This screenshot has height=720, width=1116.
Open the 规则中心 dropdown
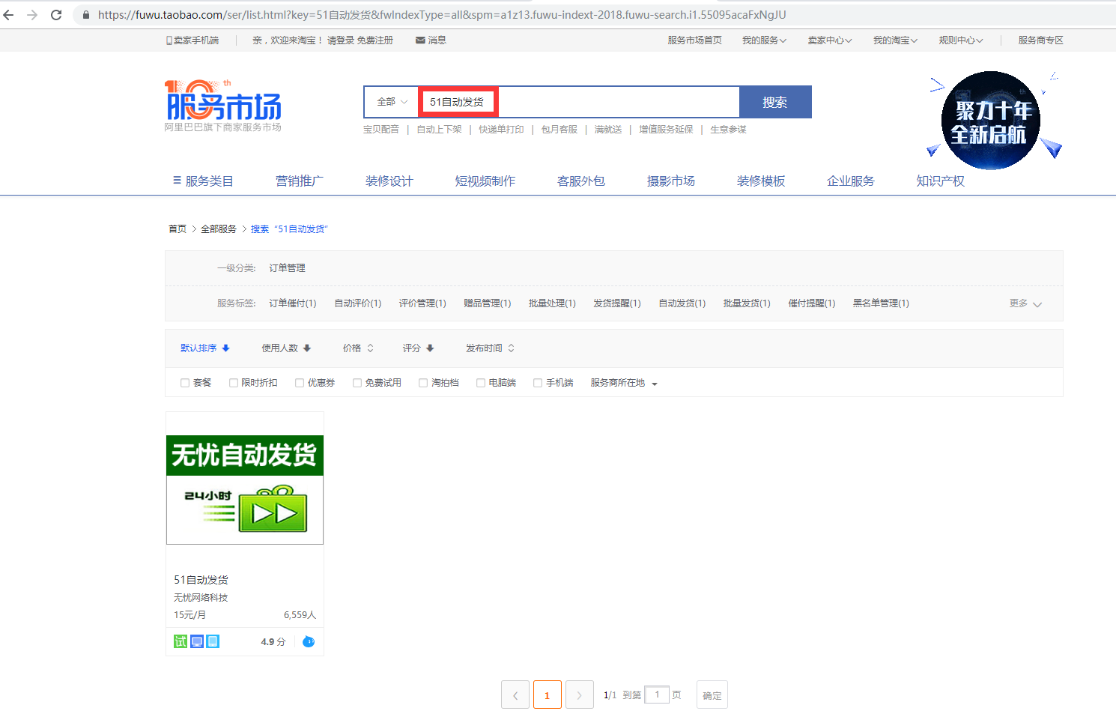(x=961, y=40)
